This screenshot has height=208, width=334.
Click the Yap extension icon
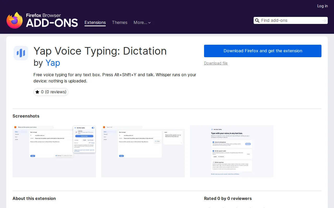pos(21,53)
